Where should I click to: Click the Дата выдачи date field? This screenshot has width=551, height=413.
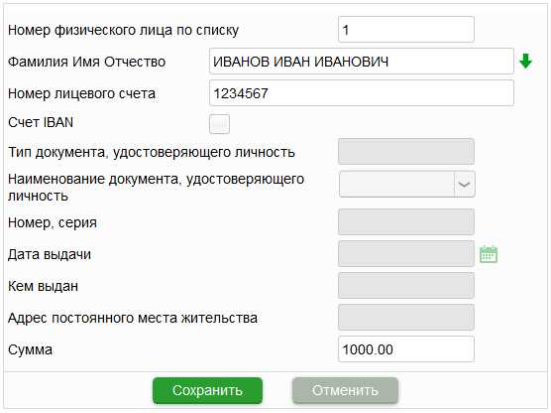406,254
